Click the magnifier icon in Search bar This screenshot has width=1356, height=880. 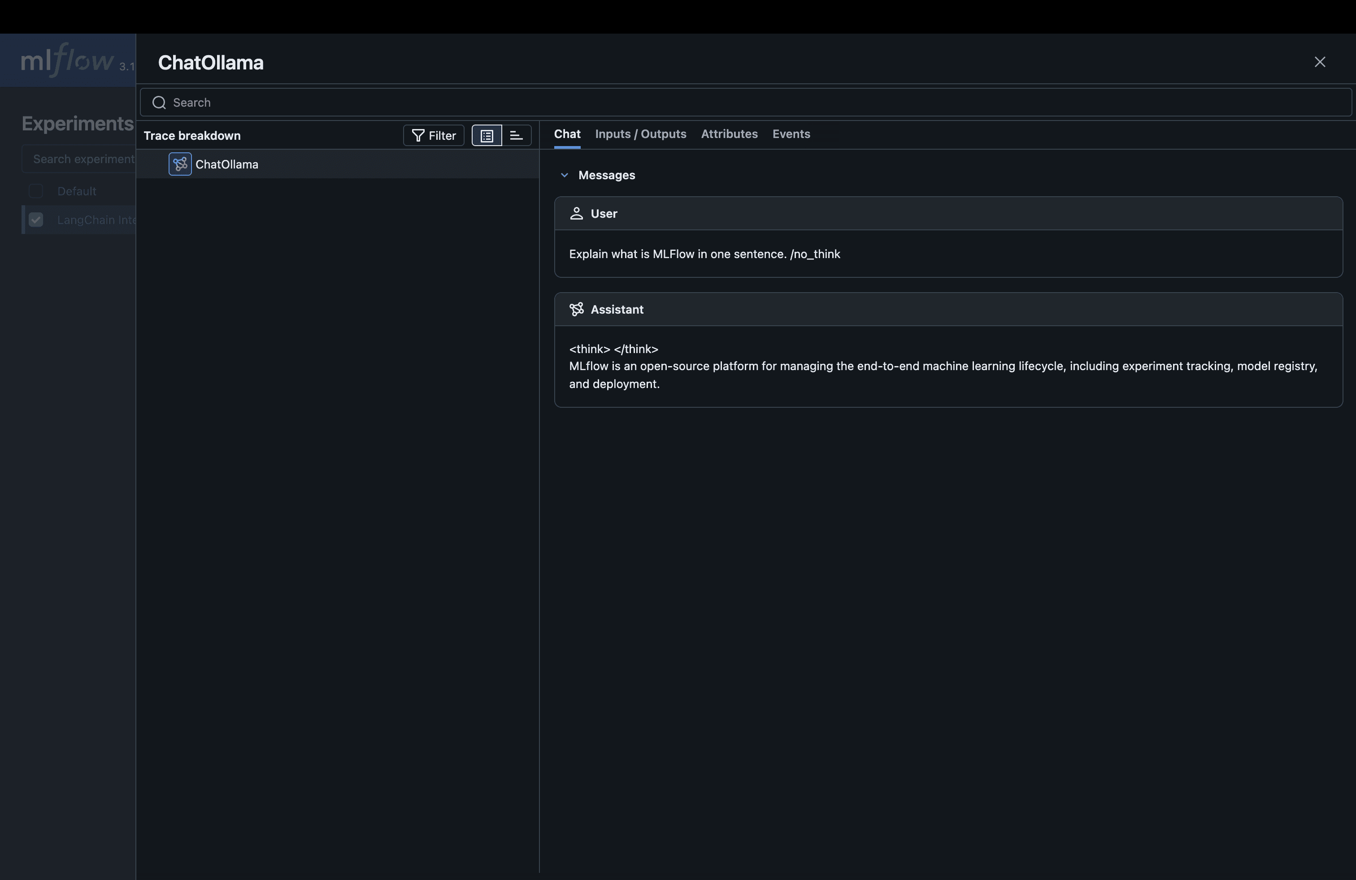tap(159, 103)
